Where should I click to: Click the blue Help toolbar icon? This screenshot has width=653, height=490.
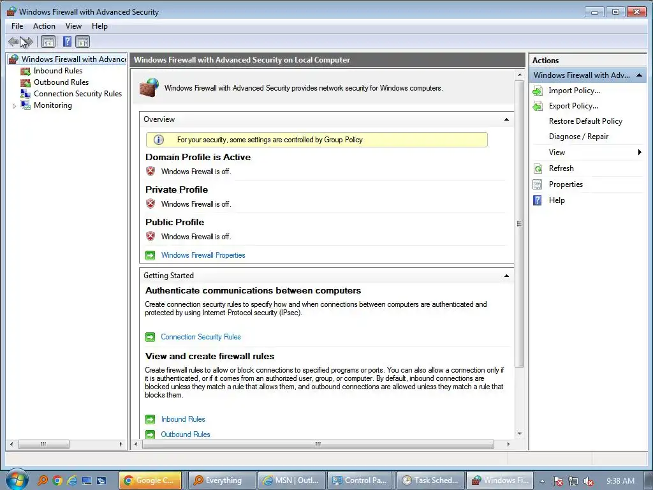pos(67,41)
